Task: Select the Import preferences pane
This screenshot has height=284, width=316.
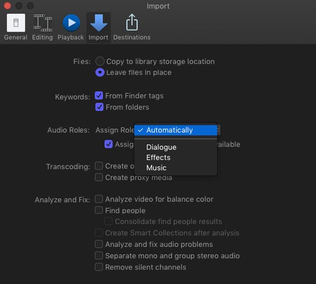Action: [x=98, y=27]
